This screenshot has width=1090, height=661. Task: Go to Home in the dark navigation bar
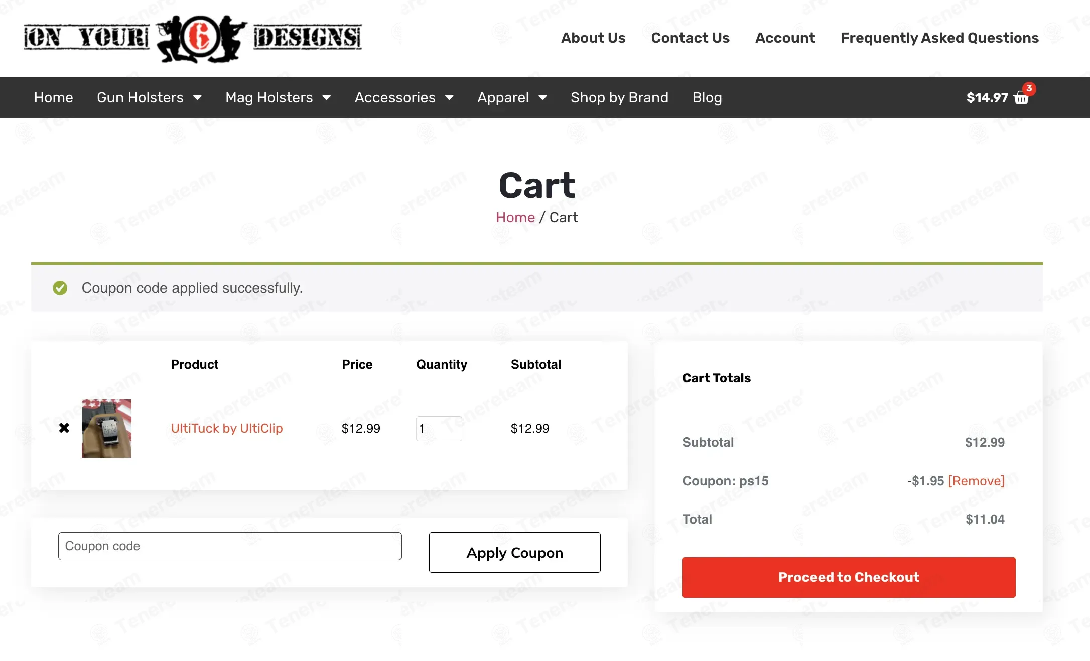[54, 97]
